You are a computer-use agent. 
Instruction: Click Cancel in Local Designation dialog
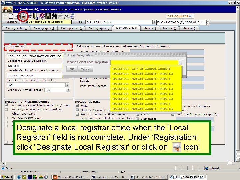point(85,69)
